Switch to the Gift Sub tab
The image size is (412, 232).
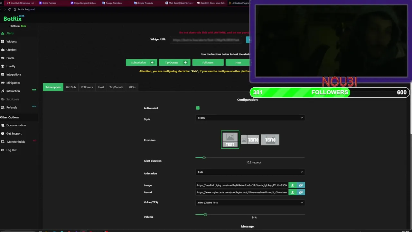tap(71, 87)
